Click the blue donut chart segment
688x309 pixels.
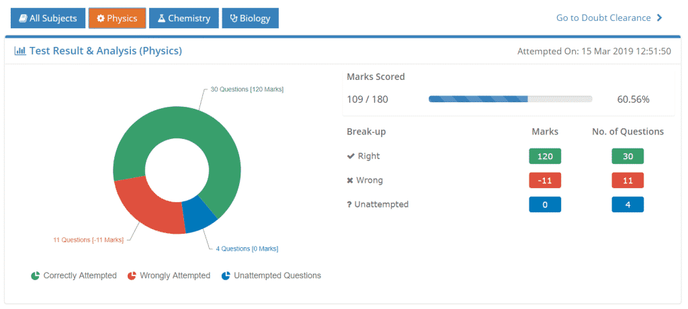(200, 215)
